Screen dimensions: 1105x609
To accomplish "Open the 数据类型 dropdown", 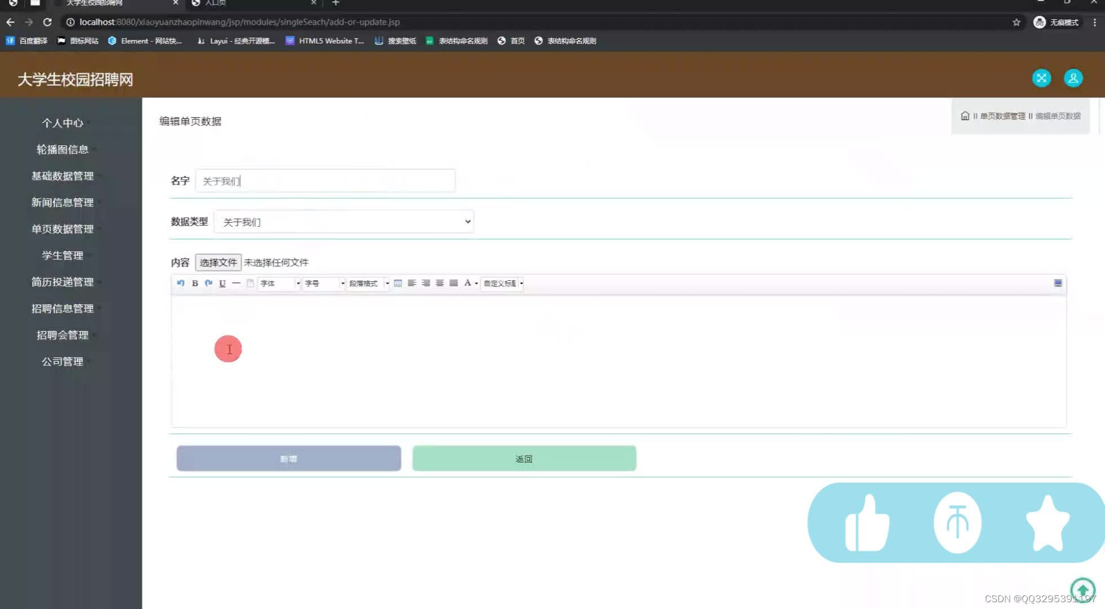I will (344, 222).
